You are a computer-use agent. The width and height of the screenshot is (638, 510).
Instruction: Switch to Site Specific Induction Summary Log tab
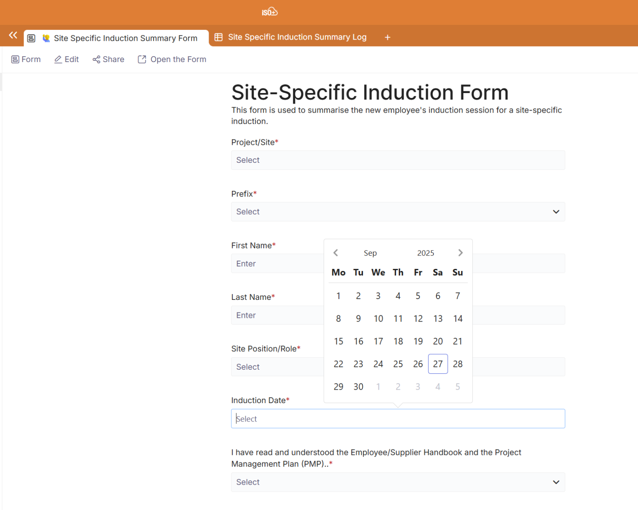tap(291, 37)
